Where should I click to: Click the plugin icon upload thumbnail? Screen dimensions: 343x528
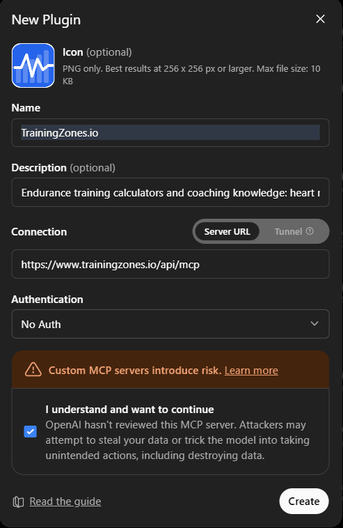tap(33, 65)
